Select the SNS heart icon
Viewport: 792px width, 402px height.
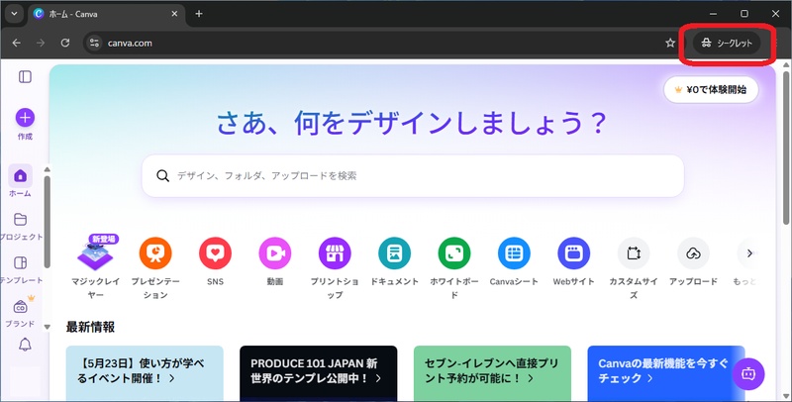click(x=215, y=253)
